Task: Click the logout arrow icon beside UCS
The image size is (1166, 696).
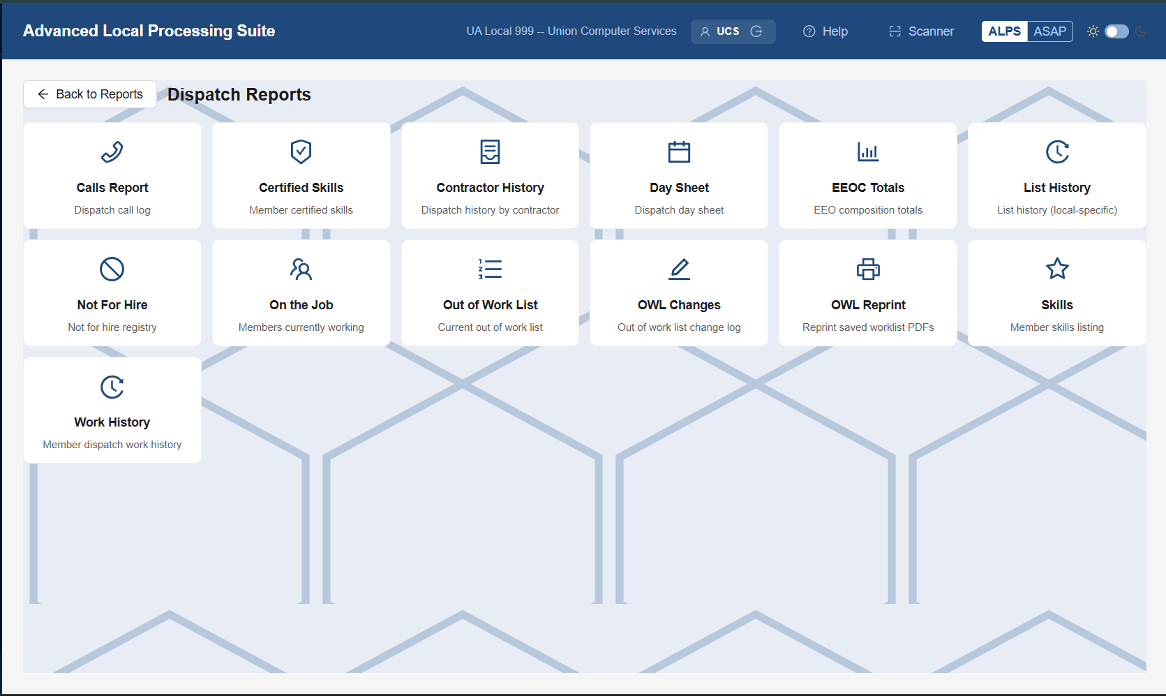Action: coord(756,31)
